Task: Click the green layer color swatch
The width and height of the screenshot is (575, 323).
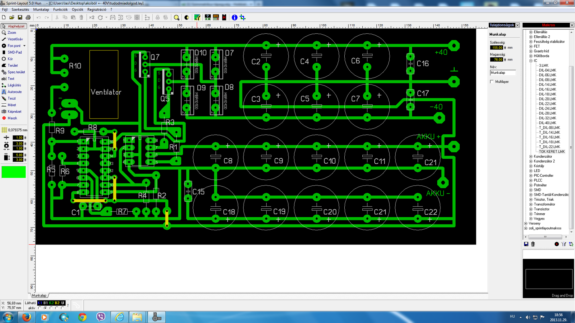Action: pos(14,172)
